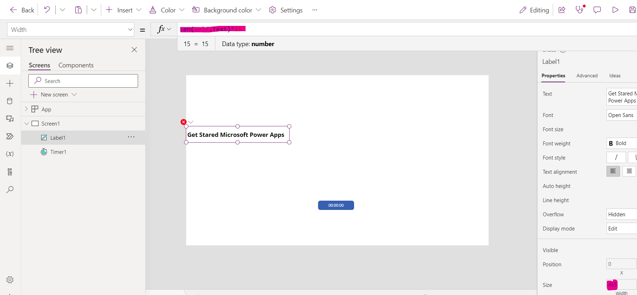Select center text alignment
This screenshot has height=295, width=637.
[x=629, y=171]
